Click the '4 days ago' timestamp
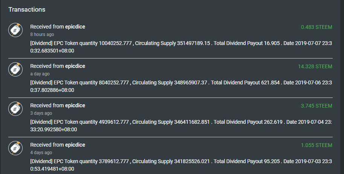Viewport: 344px width, 174px height. tap(41, 153)
